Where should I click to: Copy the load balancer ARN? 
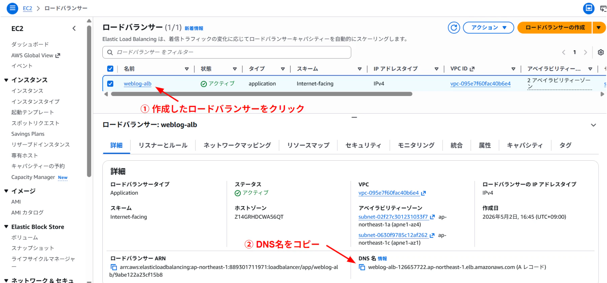click(x=114, y=267)
